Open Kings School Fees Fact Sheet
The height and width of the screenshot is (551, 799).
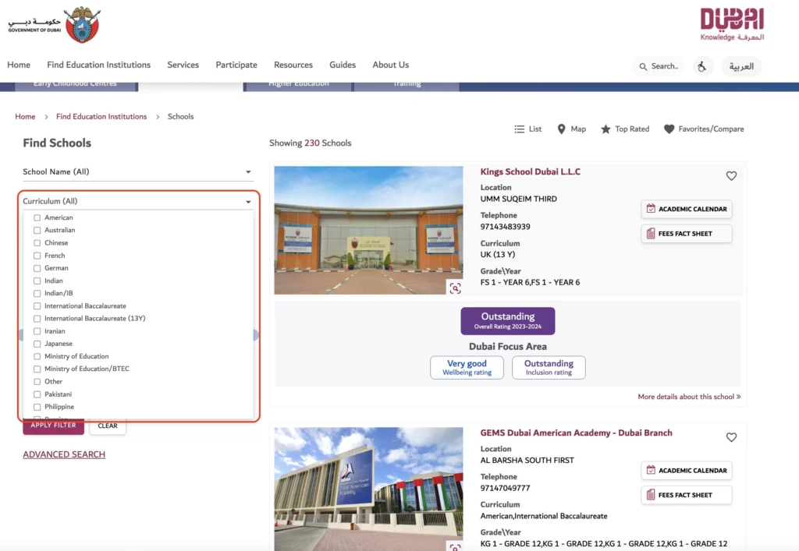click(687, 234)
